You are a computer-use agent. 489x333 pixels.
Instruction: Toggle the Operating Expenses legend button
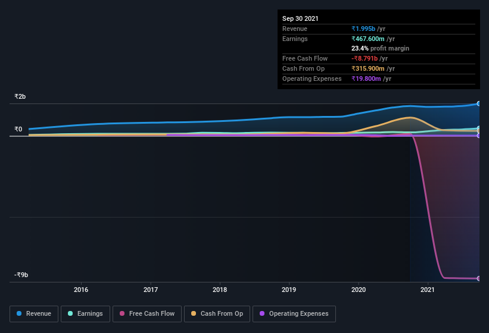pos(294,314)
